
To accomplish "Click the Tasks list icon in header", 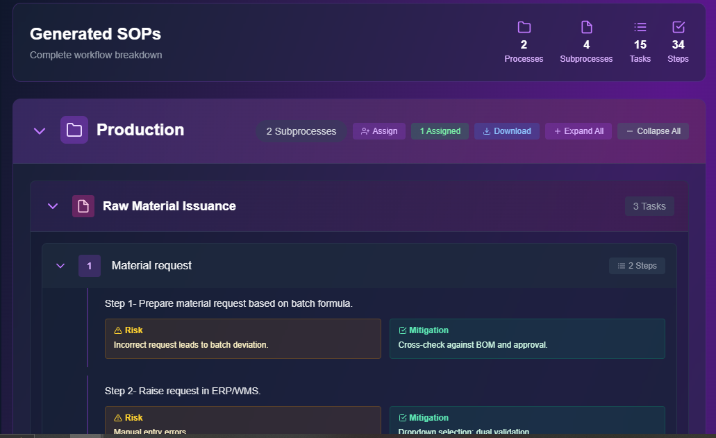I will coord(640,27).
